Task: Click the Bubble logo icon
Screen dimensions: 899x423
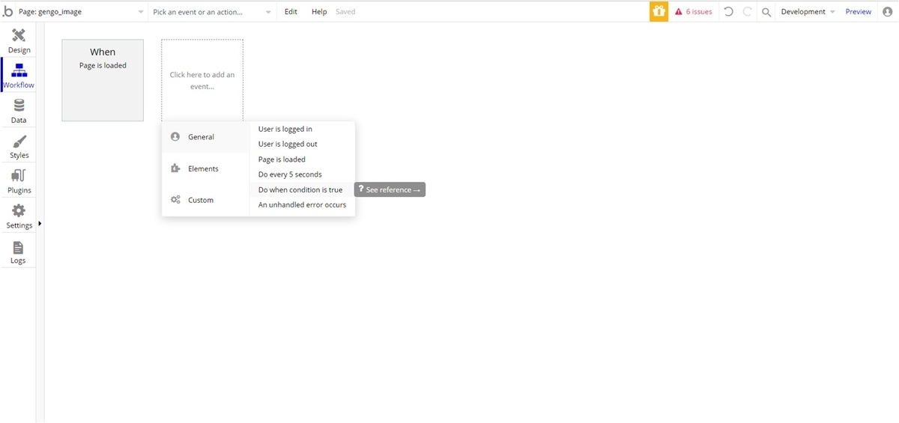Action: tap(7, 11)
